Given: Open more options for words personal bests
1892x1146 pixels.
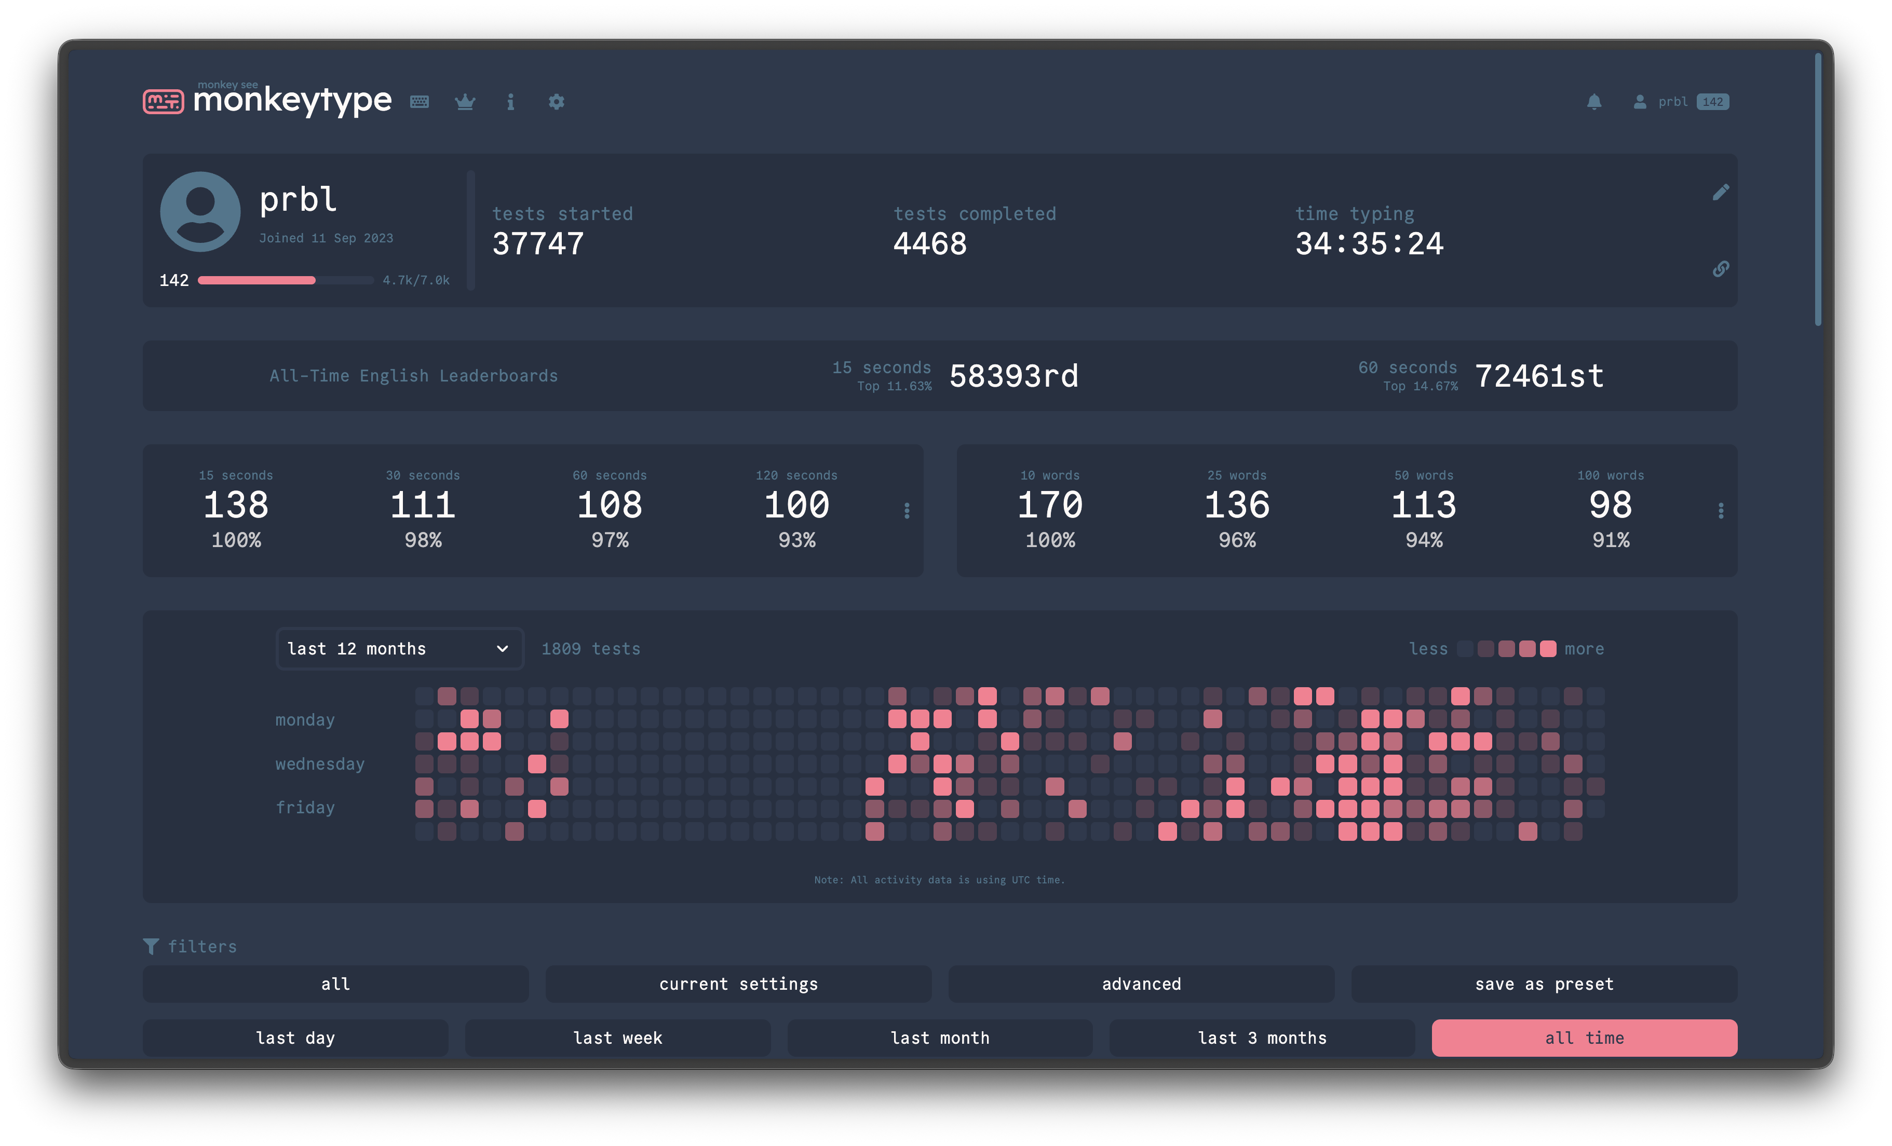Looking at the screenshot, I should tap(1721, 510).
